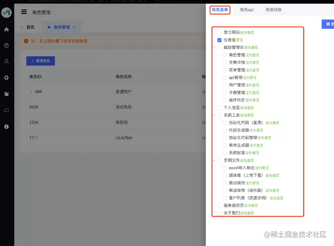This screenshot has width=334, height=246.
Task: Click the 新增角色 button
Action: point(41,61)
